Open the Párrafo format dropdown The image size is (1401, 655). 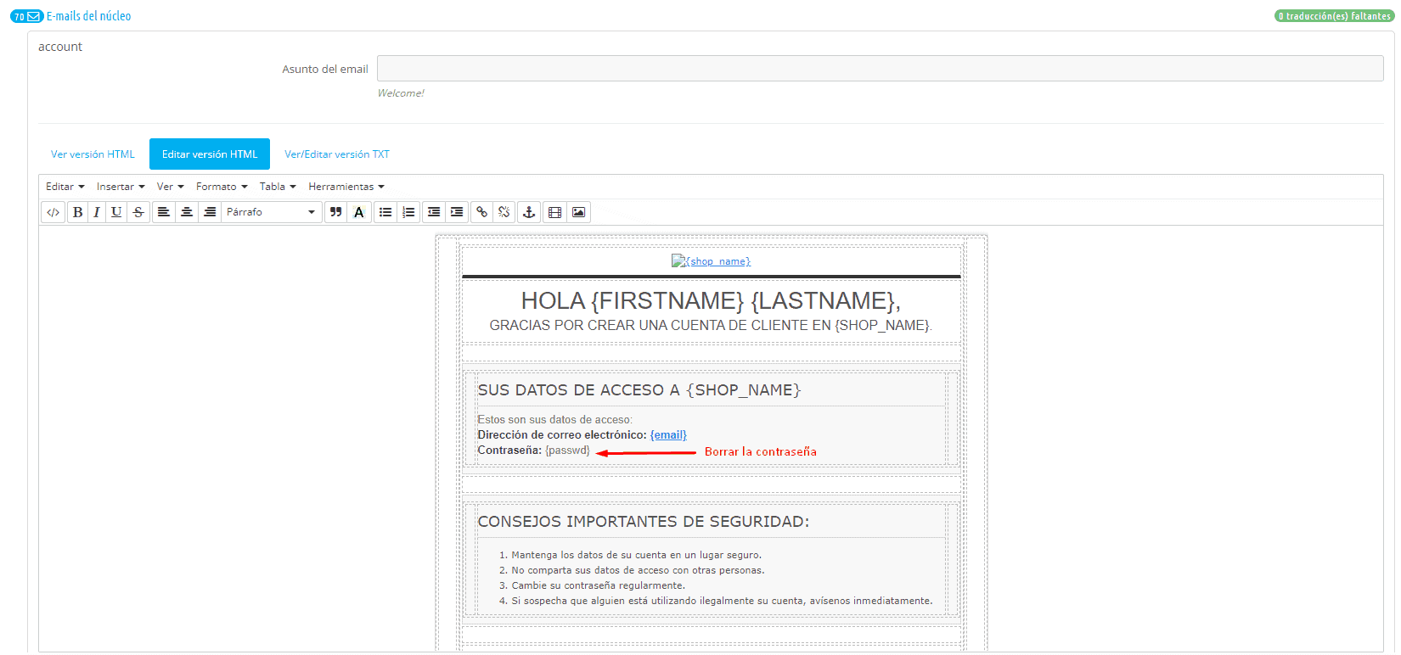tap(271, 212)
